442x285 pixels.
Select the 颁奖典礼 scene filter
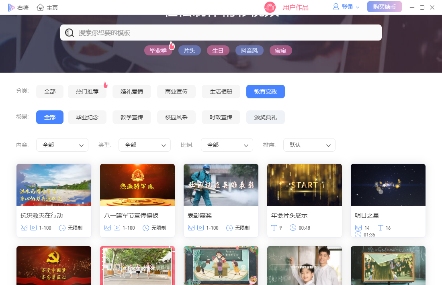[x=265, y=117]
